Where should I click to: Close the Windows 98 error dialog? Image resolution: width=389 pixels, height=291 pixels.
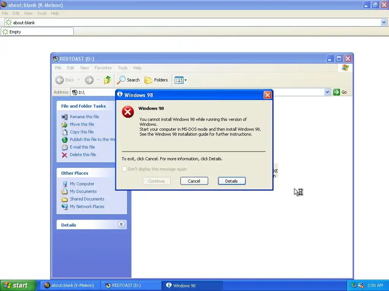(267, 95)
